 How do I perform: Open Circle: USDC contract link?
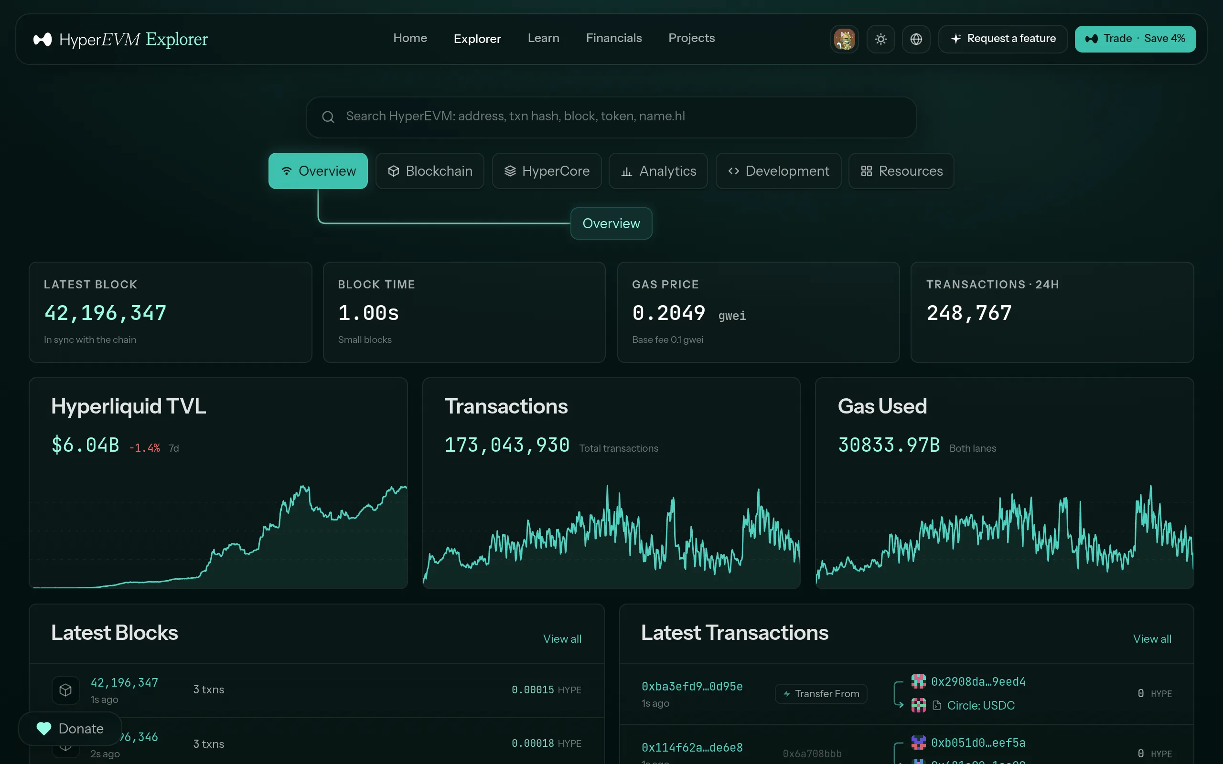[980, 705]
